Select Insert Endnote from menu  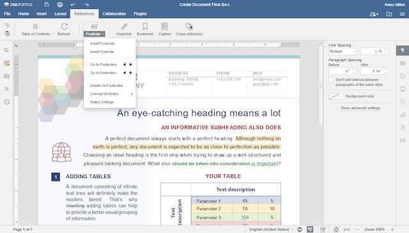coord(109,52)
